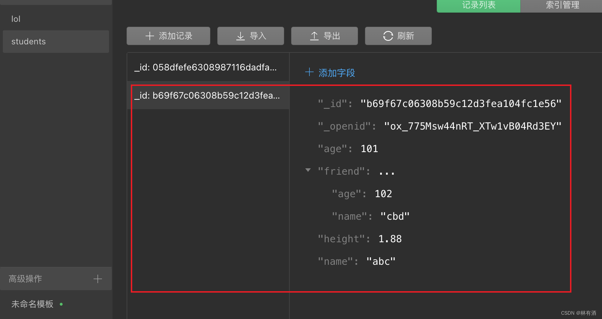This screenshot has height=319, width=602.
Task: Click the plus icon on 添加记录
Action: coord(150,36)
